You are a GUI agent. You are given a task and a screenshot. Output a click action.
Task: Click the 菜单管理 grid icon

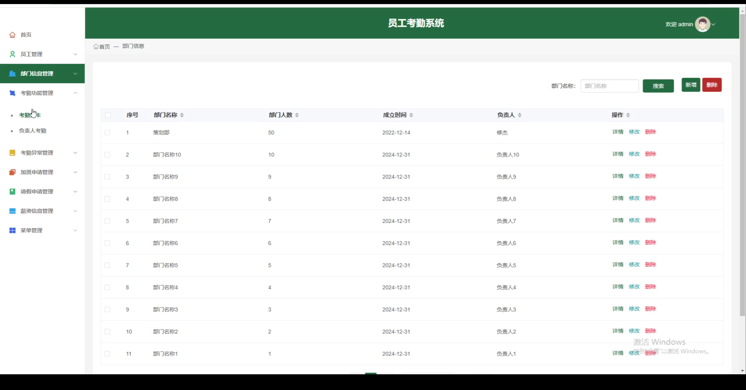point(12,231)
